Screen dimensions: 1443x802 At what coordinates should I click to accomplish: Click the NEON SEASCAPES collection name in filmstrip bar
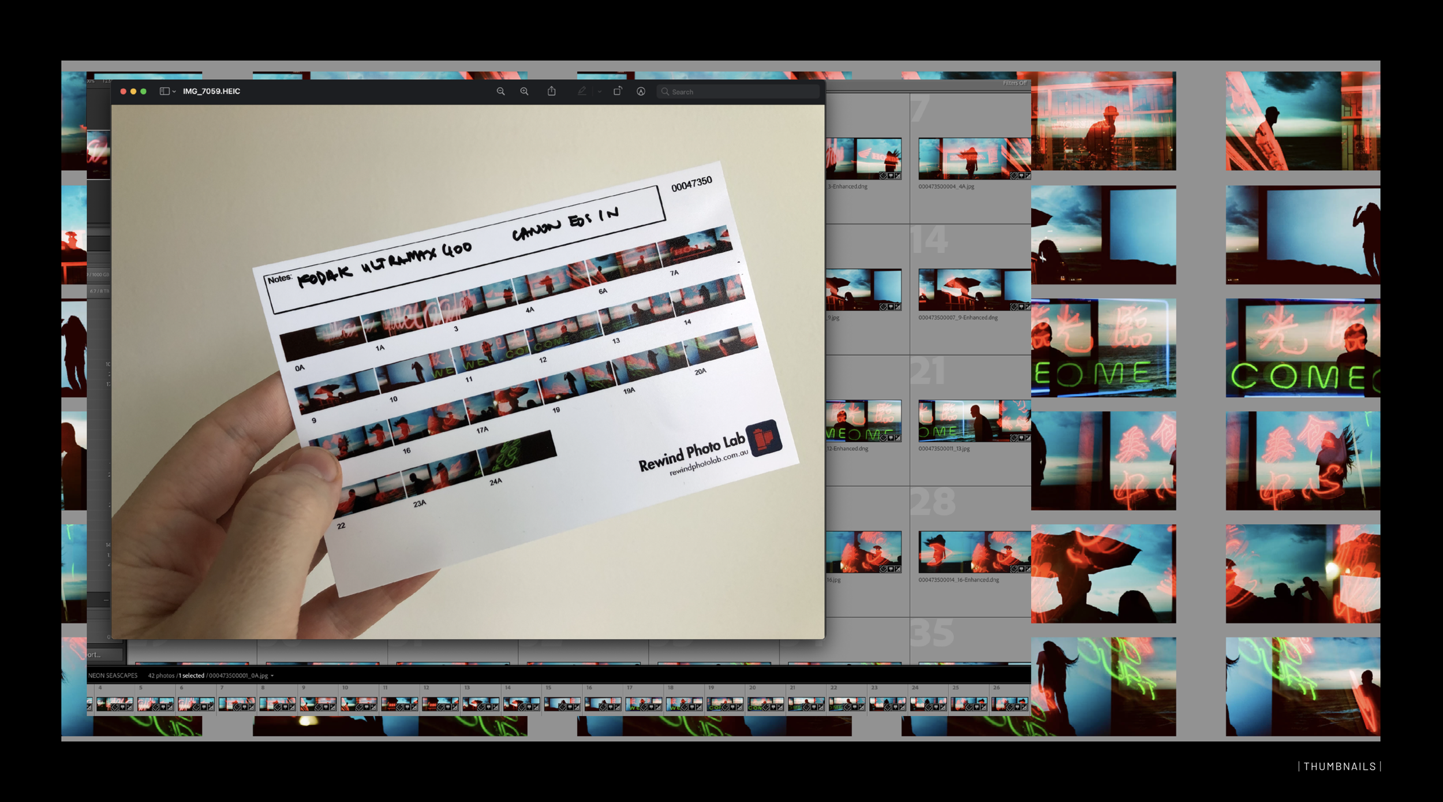pos(113,676)
